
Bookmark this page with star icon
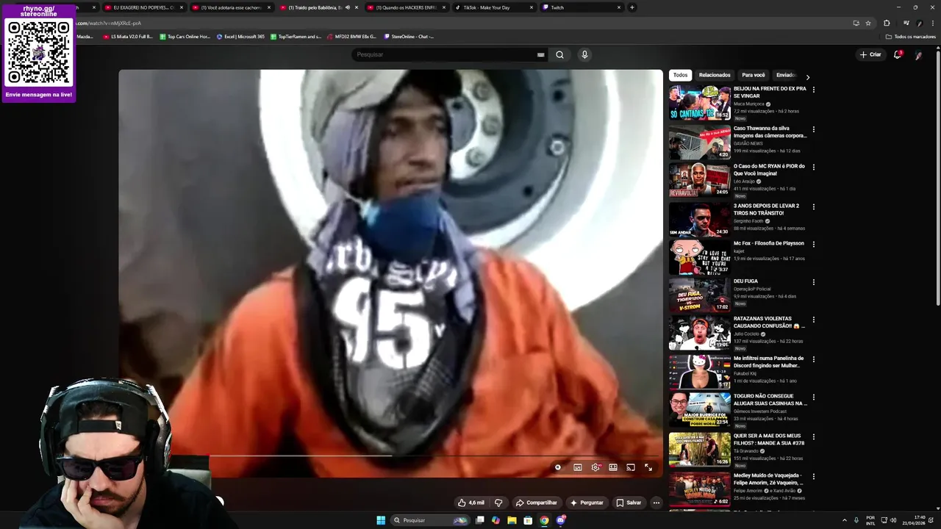tap(868, 23)
